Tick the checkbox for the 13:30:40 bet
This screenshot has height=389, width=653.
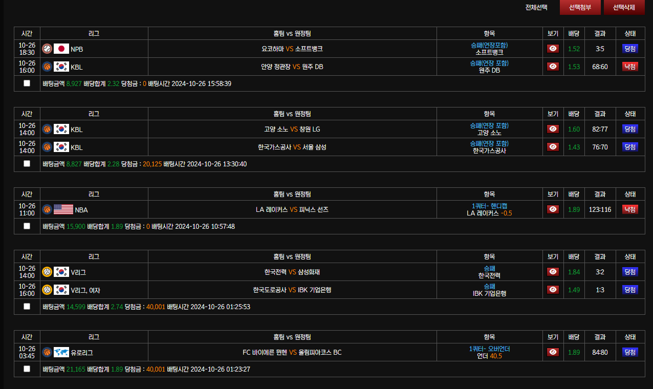[27, 164]
